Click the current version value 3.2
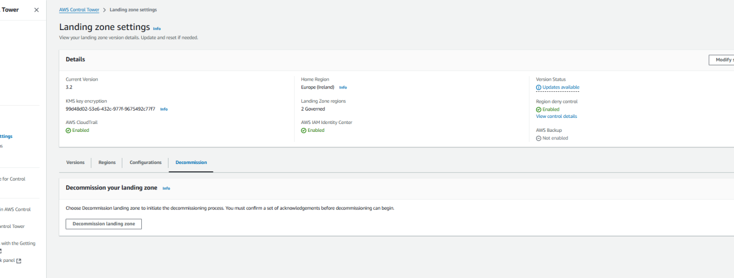The height and width of the screenshot is (278, 734). 69,87
